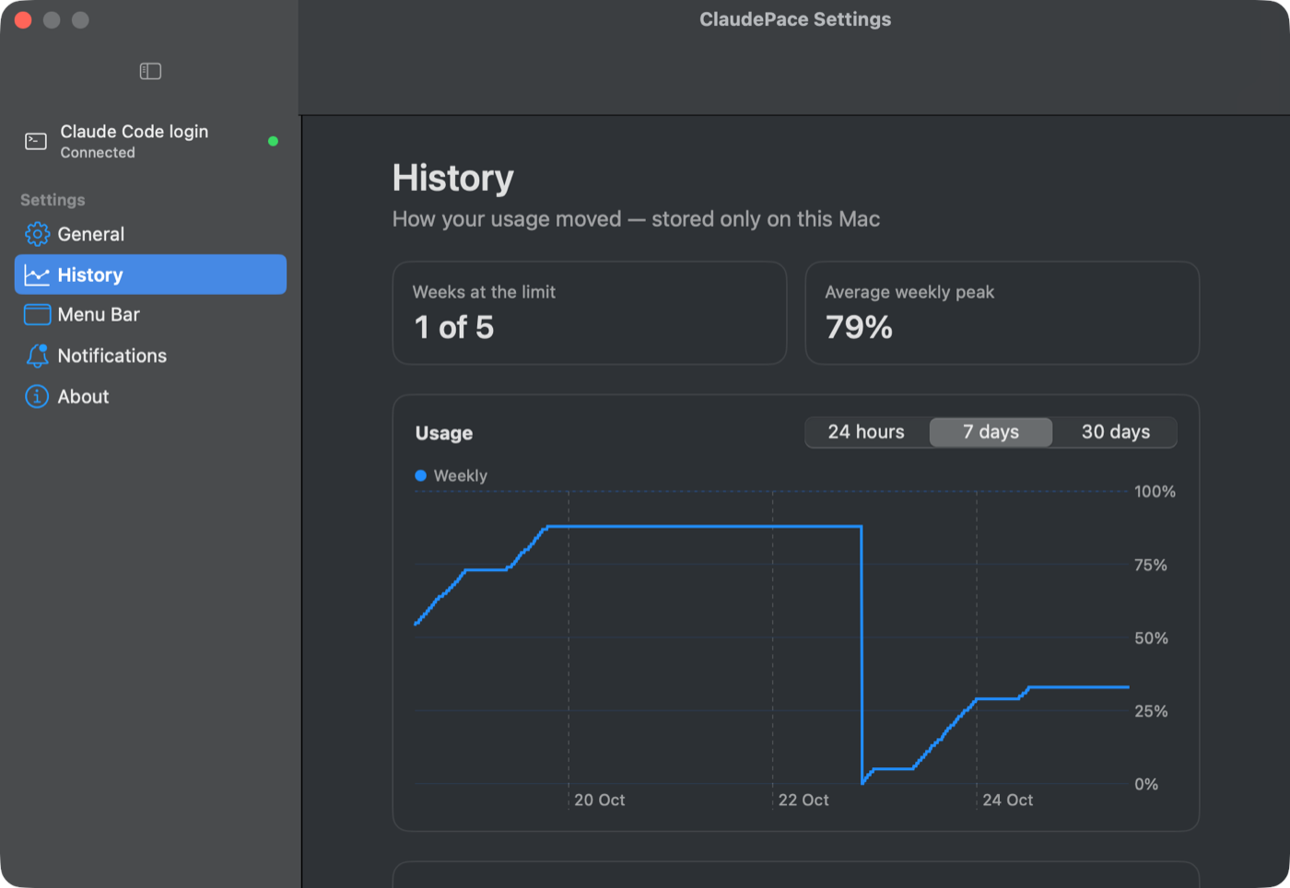Select the 7 days range
The height and width of the screenshot is (888, 1290).
[991, 432]
